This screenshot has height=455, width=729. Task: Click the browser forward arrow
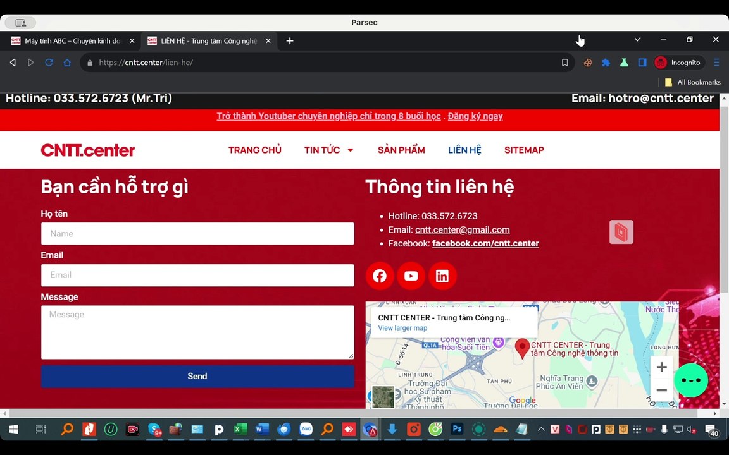tap(30, 62)
